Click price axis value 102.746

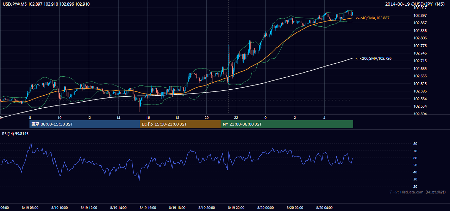(x=420, y=53)
